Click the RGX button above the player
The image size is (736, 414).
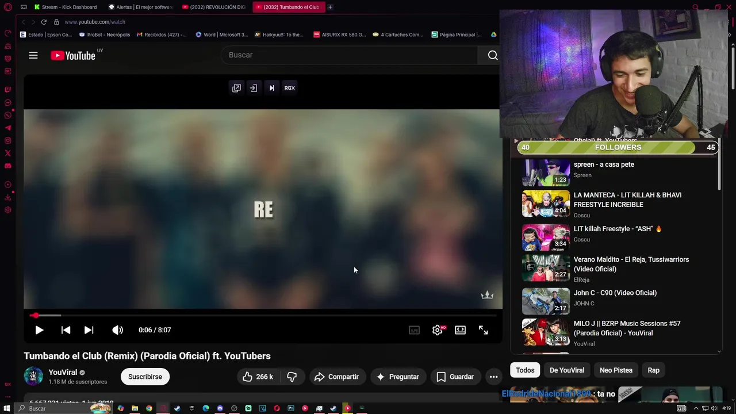pyautogui.click(x=289, y=88)
